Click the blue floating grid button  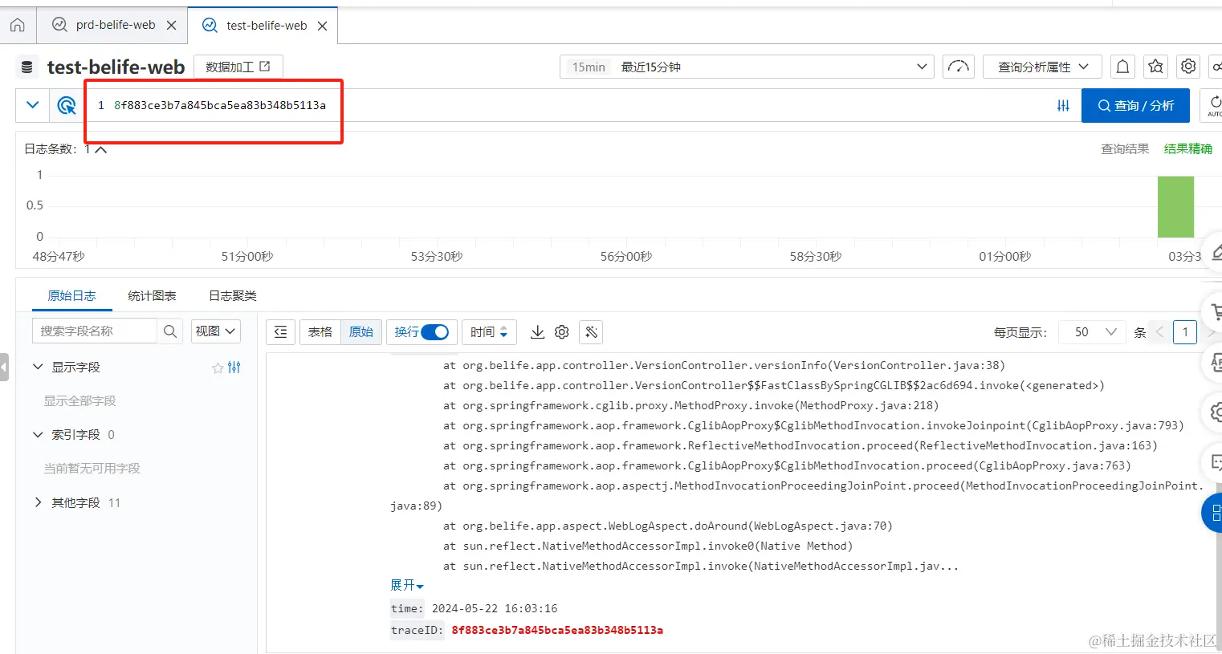(x=1213, y=513)
